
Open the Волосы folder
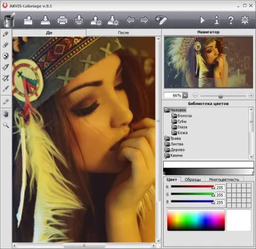click(182, 115)
